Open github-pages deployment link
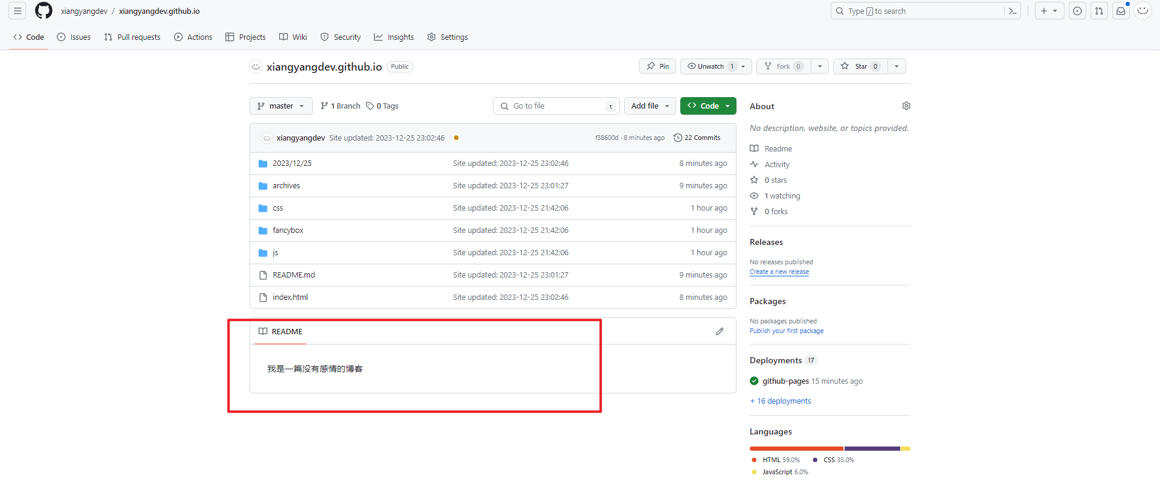 click(785, 381)
